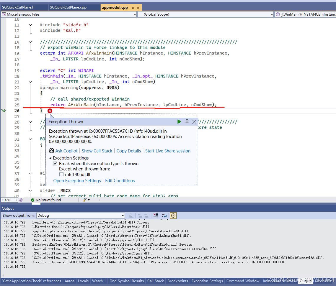336x286 pixels.
Task: Pin the Exception Thrown popup
Action: pyautogui.click(x=187, y=121)
